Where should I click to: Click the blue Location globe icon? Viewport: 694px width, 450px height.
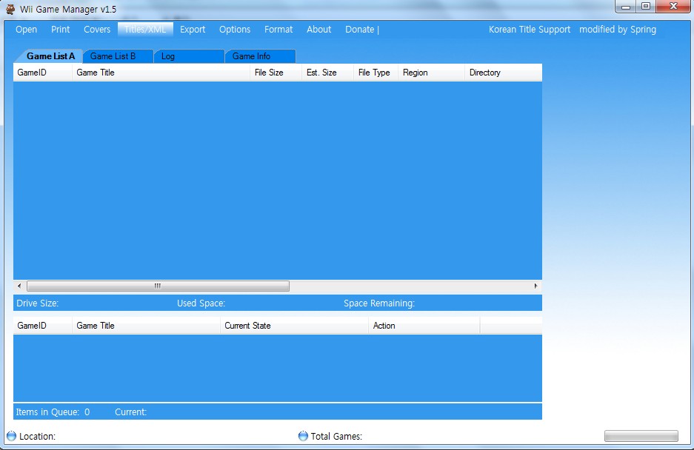(x=11, y=436)
